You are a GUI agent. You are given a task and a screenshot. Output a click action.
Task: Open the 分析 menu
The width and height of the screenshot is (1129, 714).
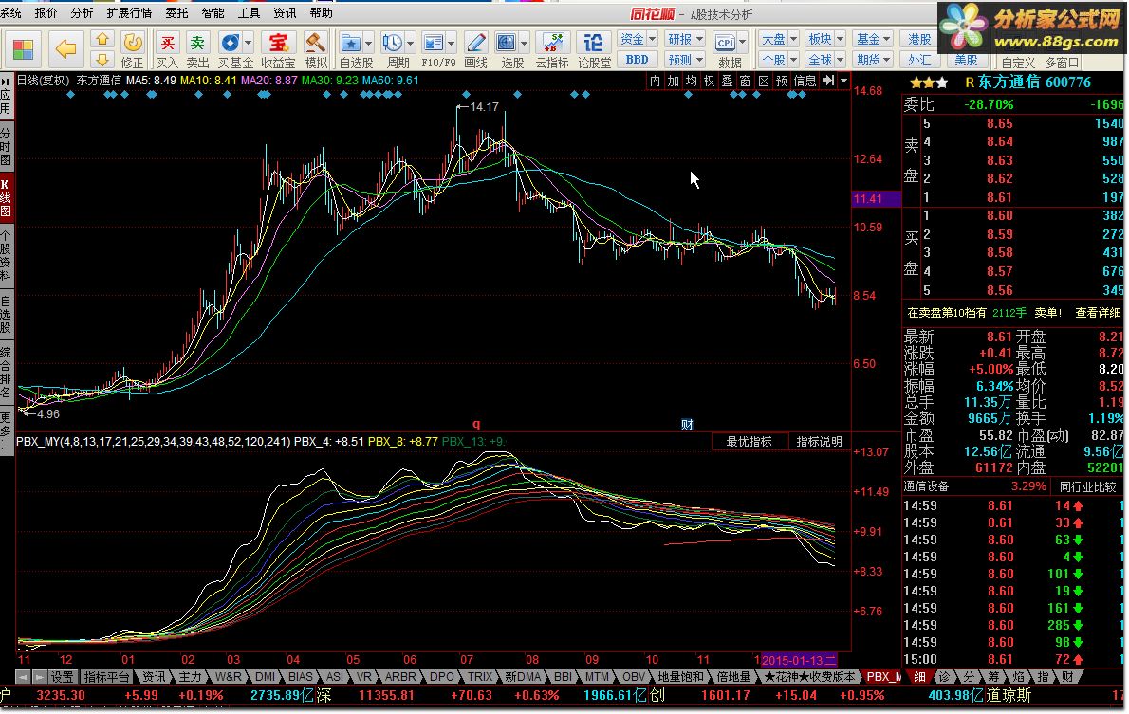click(82, 13)
